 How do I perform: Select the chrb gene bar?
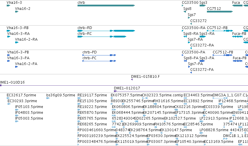(106, 6)
